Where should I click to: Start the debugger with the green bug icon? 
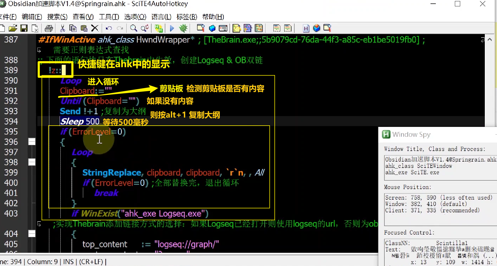coord(183,28)
